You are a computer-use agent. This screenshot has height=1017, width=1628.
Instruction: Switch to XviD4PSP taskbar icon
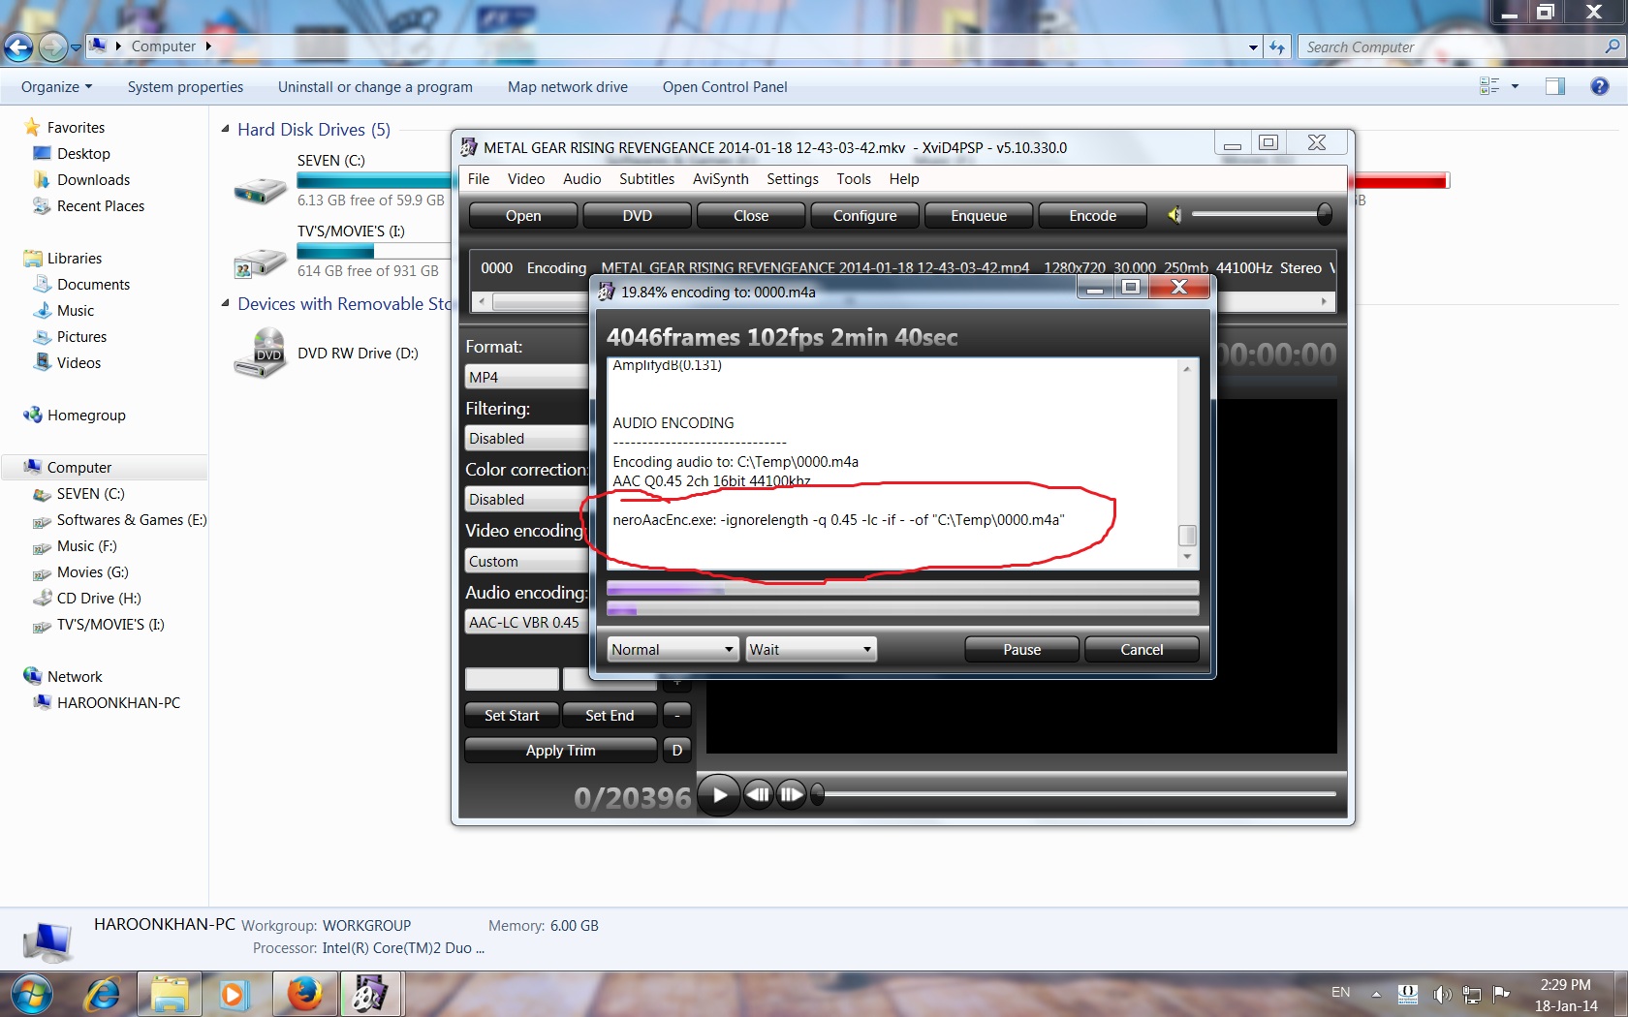(x=370, y=994)
